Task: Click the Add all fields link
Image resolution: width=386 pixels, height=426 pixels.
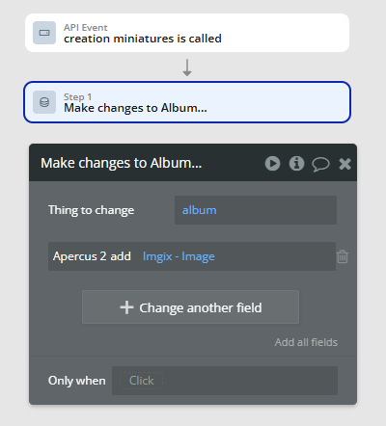Action: pyautogui.click(x=306, y=342)
